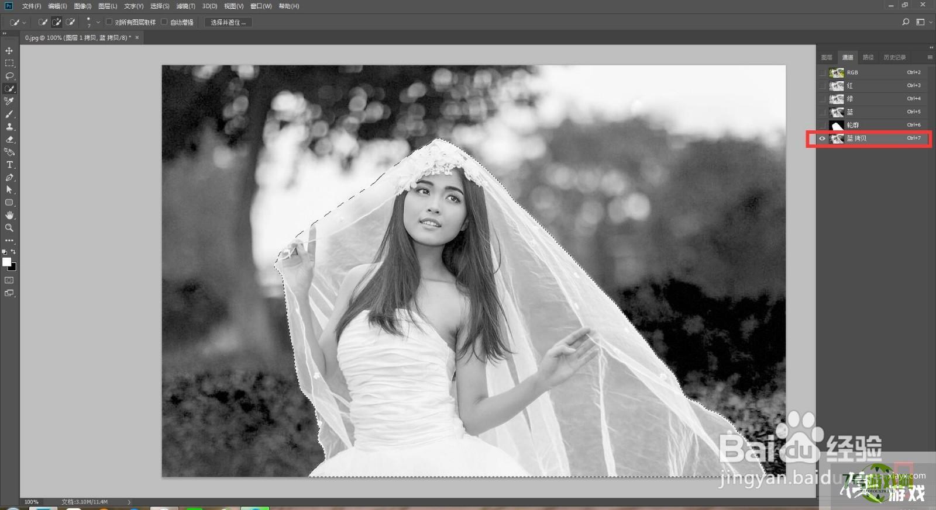Pick the foreground color swatch

(x=6, y=262)
